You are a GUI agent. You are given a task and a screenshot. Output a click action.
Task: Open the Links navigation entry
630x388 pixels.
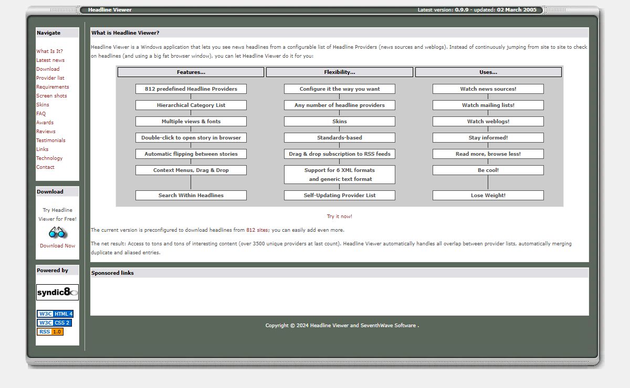[42, 149]
